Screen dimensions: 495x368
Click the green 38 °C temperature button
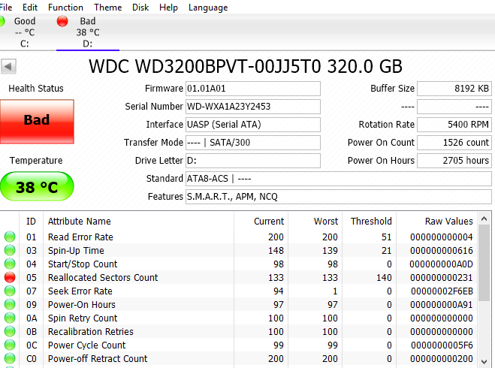coord(37,186)
